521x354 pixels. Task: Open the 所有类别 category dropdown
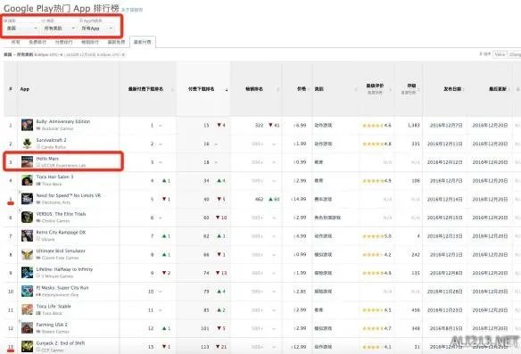(60, 29)
